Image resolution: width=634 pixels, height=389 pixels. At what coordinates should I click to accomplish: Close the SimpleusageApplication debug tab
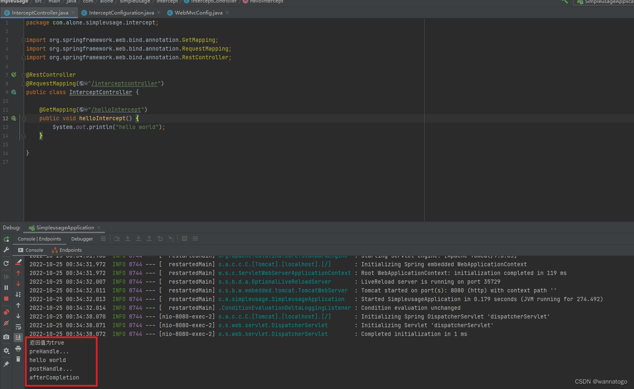[x=99, y=228]
